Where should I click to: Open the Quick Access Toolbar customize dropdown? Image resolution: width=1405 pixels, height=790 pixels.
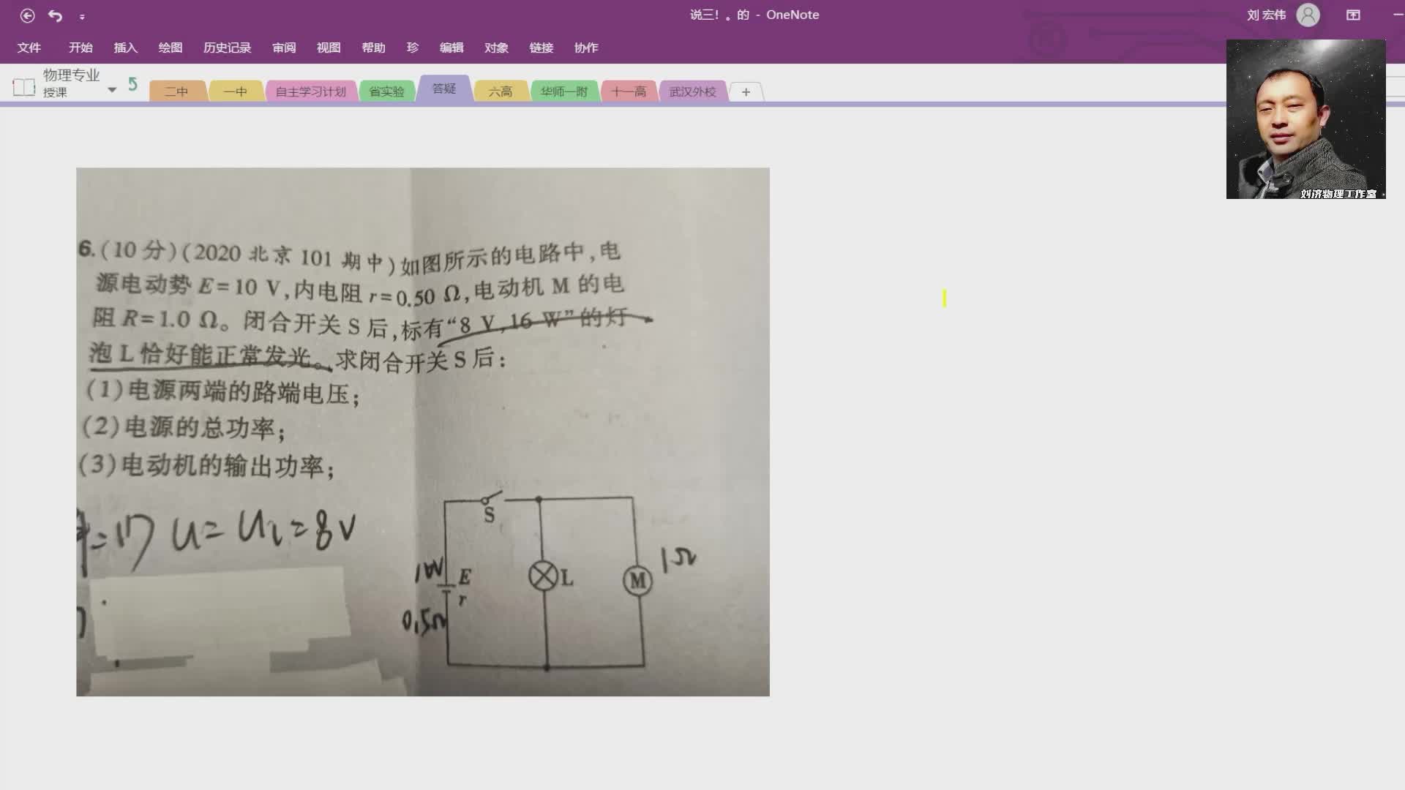coord(83,15)
